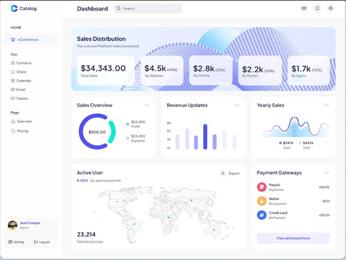Click the Tickets sidebar icon
346x260 pixels.
coord(13,98)
